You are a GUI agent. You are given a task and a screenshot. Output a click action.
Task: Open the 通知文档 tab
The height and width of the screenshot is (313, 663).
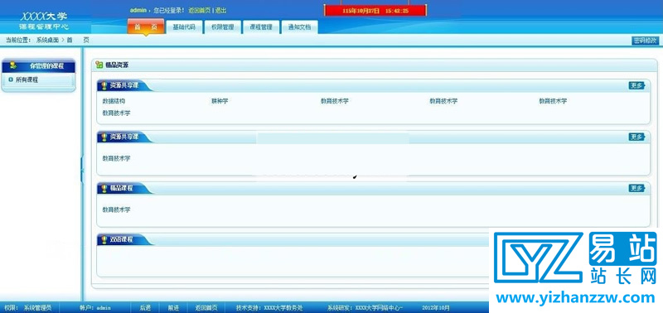pyautogui.click(x=299, y=27)
